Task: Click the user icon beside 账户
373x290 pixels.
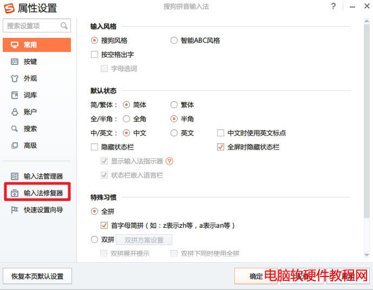Action: [x=15, y=112]
